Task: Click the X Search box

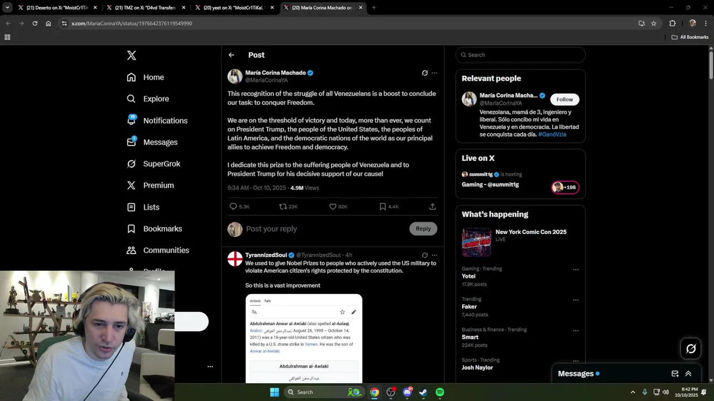Action: tap(520, 55)
